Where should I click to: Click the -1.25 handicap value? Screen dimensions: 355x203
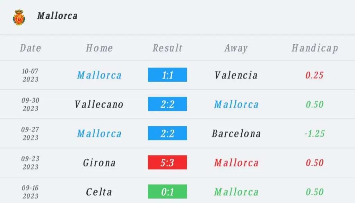click(x=315, y=133)
